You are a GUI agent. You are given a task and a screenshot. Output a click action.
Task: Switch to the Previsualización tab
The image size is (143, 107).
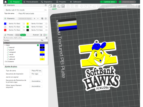click(x=31, y=2)
